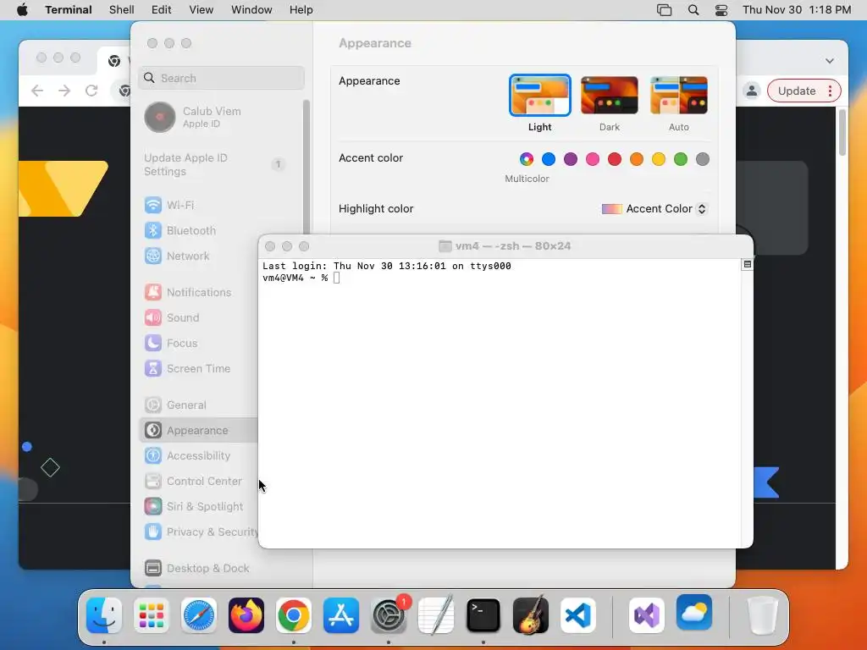The height and width of the screenshot is (650, 867).
Task: Select the Auto appearance thumbnail
Action: pyautogui.click(x=679, y=96)
